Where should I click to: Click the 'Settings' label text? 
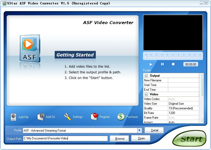78,117
